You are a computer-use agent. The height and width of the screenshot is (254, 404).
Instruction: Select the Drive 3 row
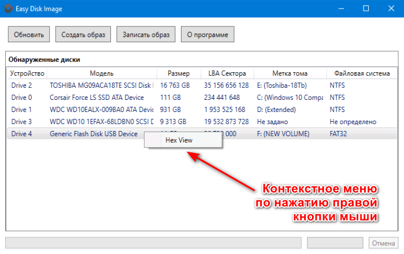pyautogui.click(x=202, y=122)
